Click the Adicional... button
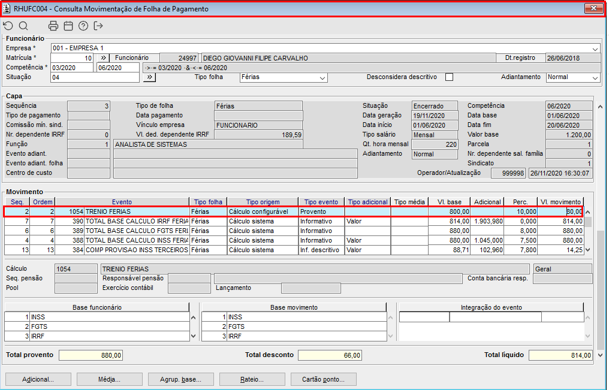This screenshot has height=390, width=609. (x=38, y=379)
